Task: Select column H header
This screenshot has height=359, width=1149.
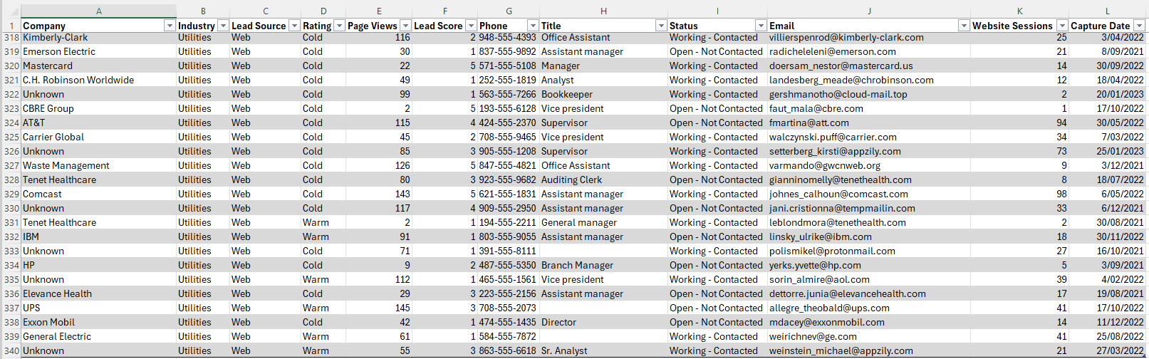Action: 603,11
